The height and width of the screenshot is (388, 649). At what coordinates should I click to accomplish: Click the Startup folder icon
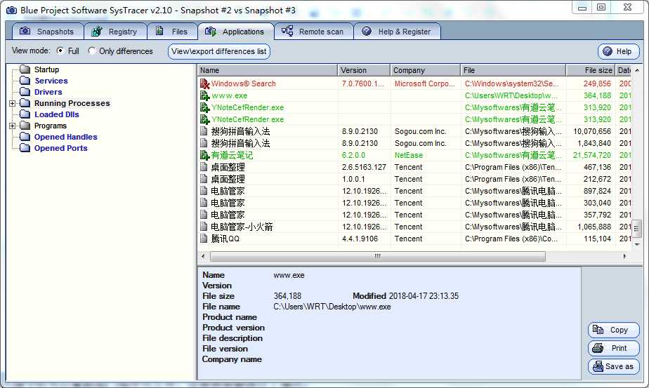[x=25, y=69]
